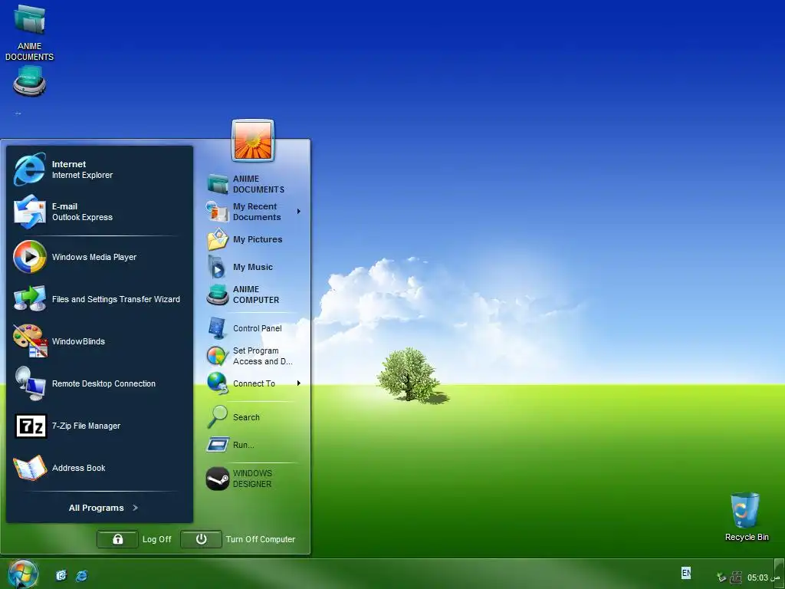
Task: Click the Windows Start orb
Action: tap(22, 574)
